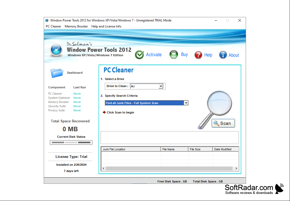Expand the search criteria dropdown arrow
Viewport: 290px width, 201px height.
coord(186,103)
